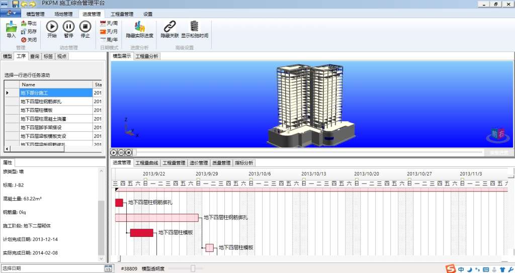The width and height of the screenshot is (515, 273).
Task: Open the 设置 ribbon tab
Action: [x=148, y=14]
